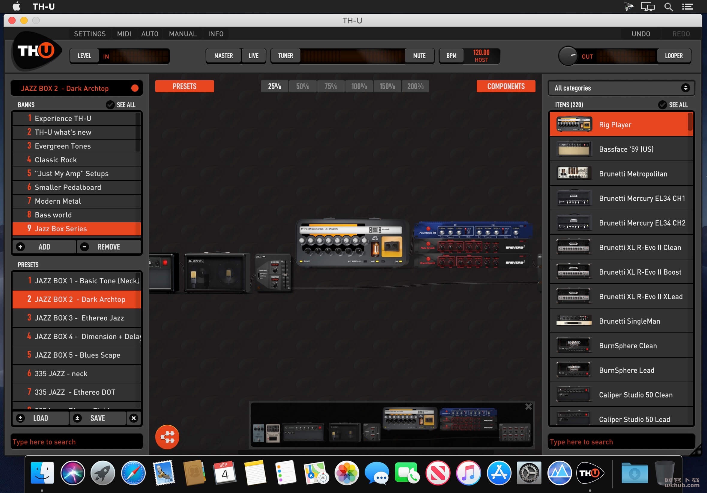707x493 pixels.
Task: Open the AUTO menu
Action: click(x=150, y=34)
